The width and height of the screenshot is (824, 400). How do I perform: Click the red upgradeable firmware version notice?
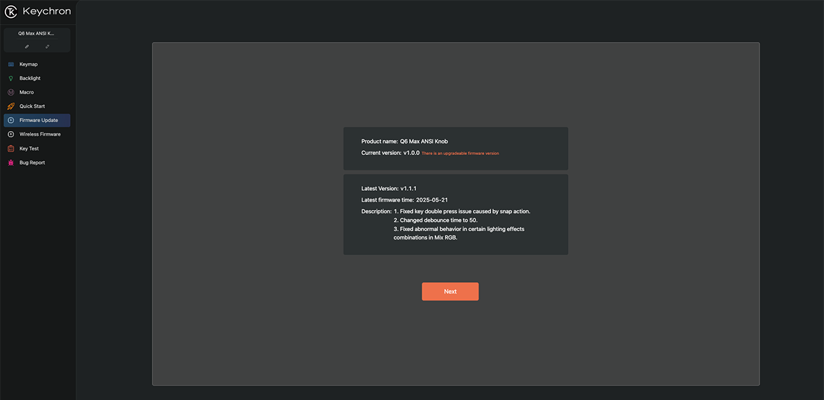pos(460,154)
